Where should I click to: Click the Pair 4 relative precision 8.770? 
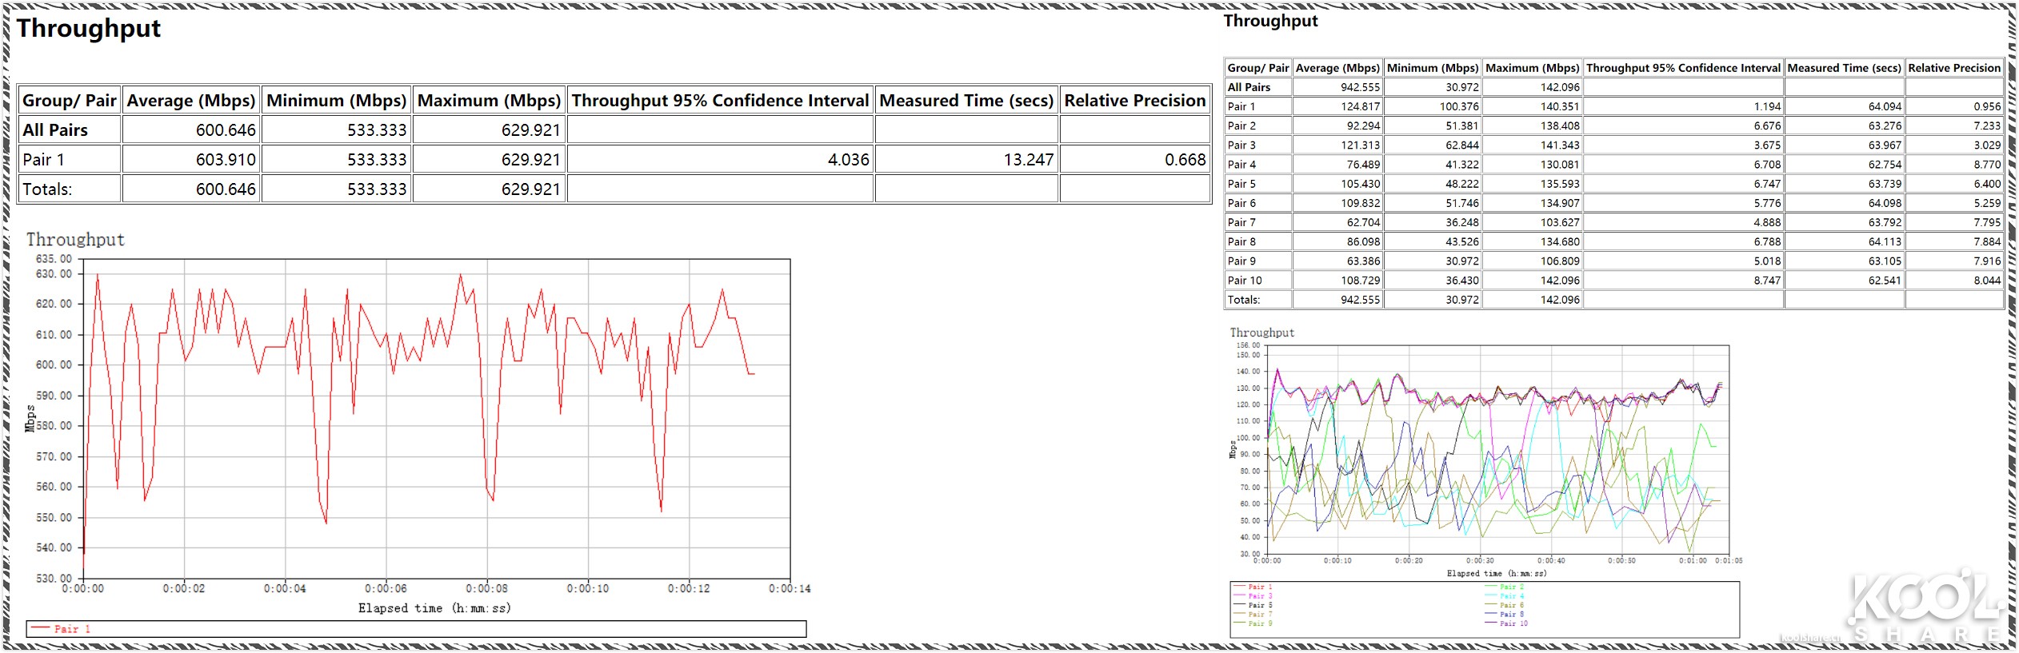tap(1986, 165)
